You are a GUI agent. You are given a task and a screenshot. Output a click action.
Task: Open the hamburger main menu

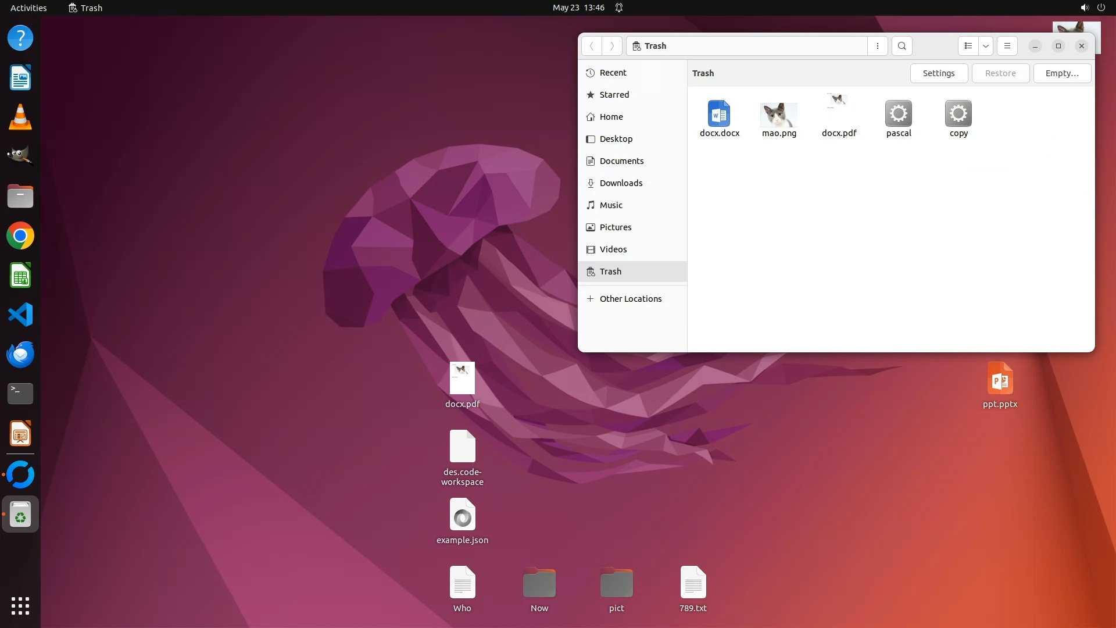[1007, 46]
